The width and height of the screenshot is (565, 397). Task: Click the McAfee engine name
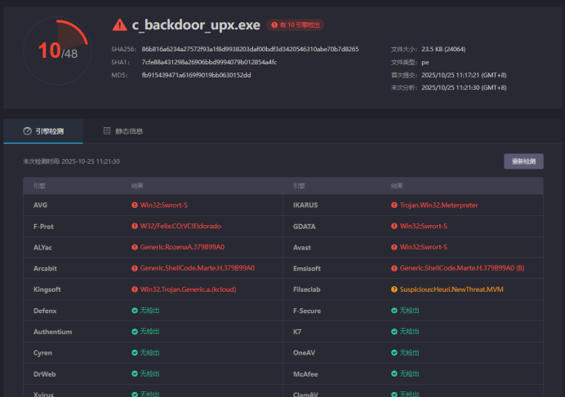click(x=305, y=374)
